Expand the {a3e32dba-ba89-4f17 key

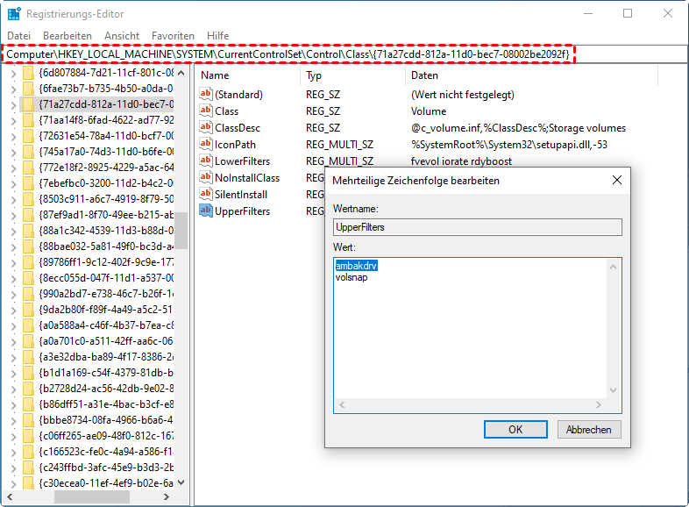pyautogui.click(x=13, y=358)
